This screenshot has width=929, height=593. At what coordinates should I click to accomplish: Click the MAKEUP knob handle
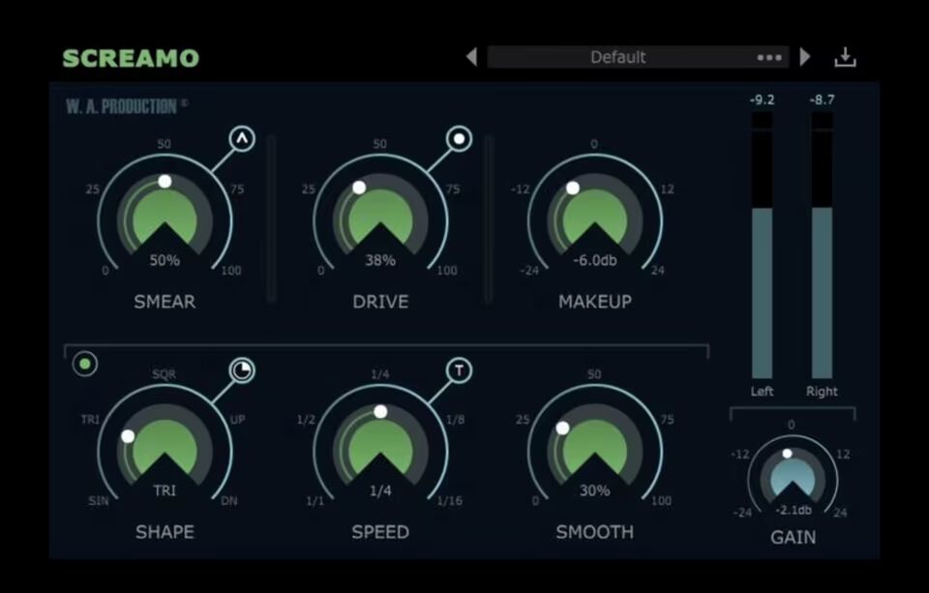tap(572, 189)
